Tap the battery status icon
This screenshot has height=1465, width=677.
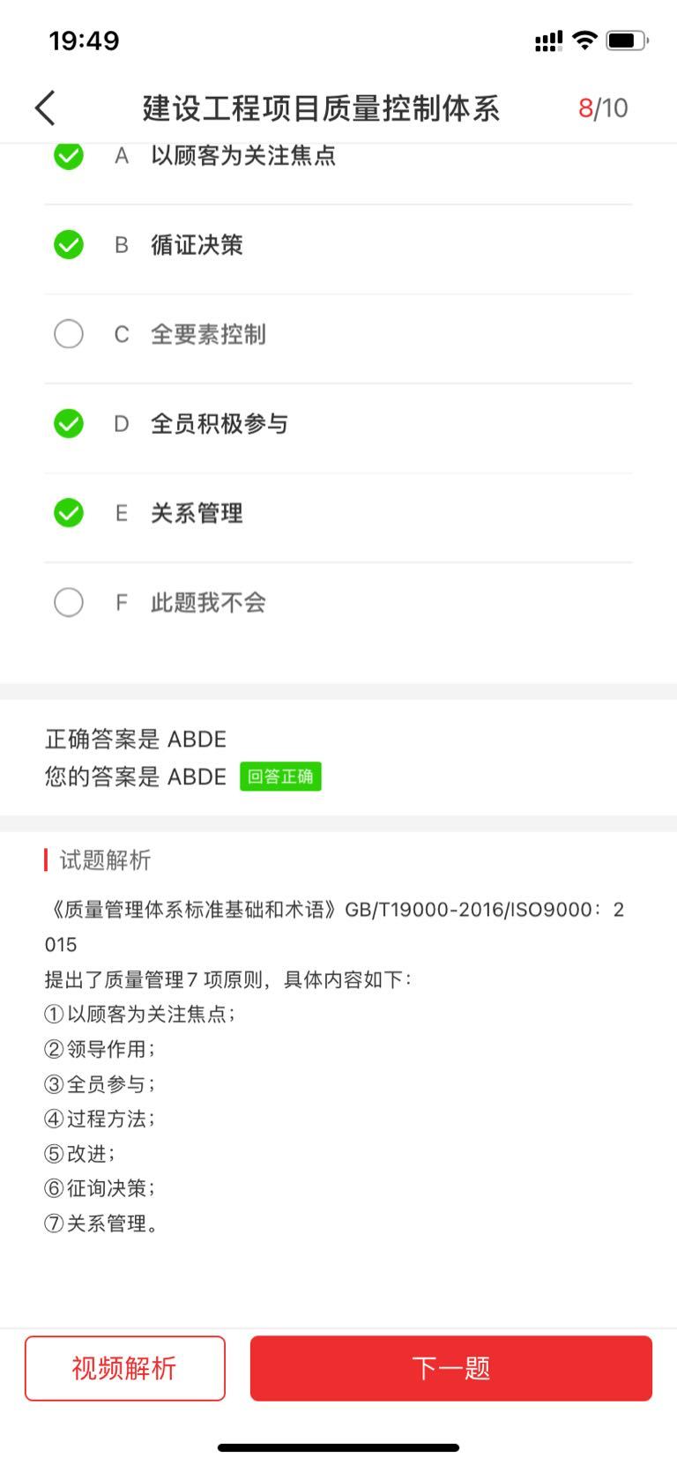[x=627, y=41]
